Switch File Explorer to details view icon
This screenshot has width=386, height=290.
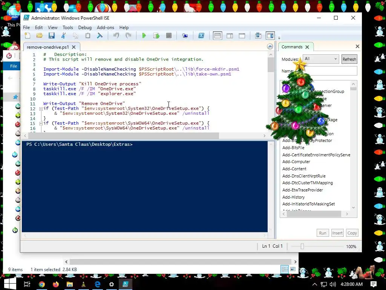coord(285,269)
